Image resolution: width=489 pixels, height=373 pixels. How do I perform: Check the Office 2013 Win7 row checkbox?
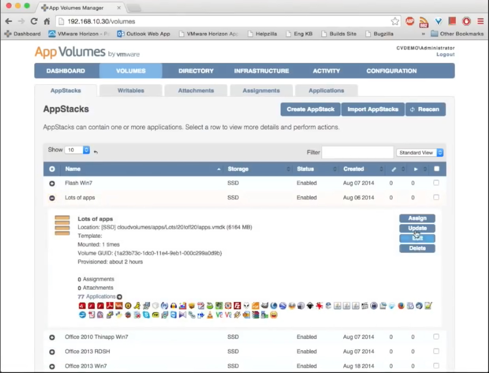(436, 365)
